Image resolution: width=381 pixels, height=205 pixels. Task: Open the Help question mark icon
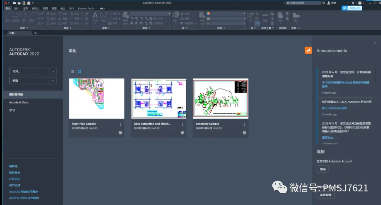360,3
